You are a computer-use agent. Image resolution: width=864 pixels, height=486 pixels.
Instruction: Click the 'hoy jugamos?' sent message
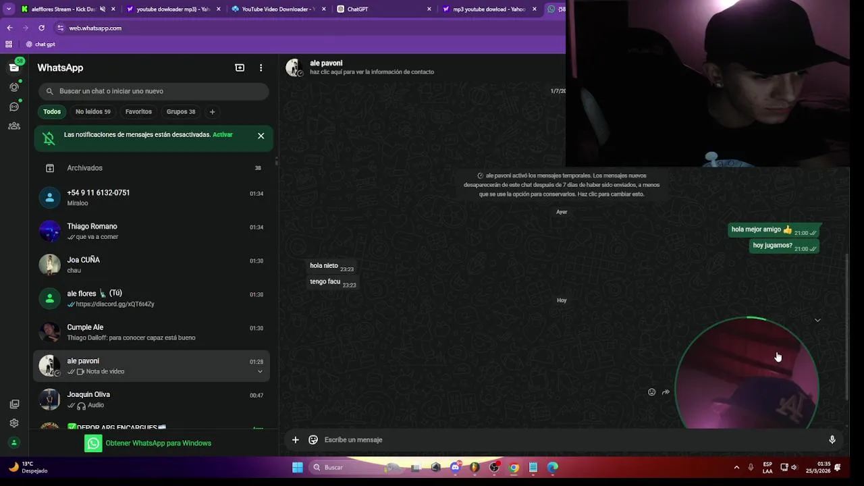click(786, 246)
